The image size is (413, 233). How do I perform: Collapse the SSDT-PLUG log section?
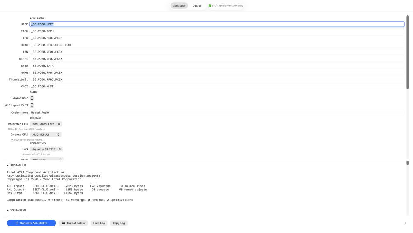tap(7, 166)
